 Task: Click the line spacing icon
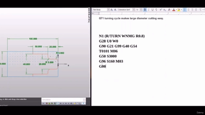point(200,10)
